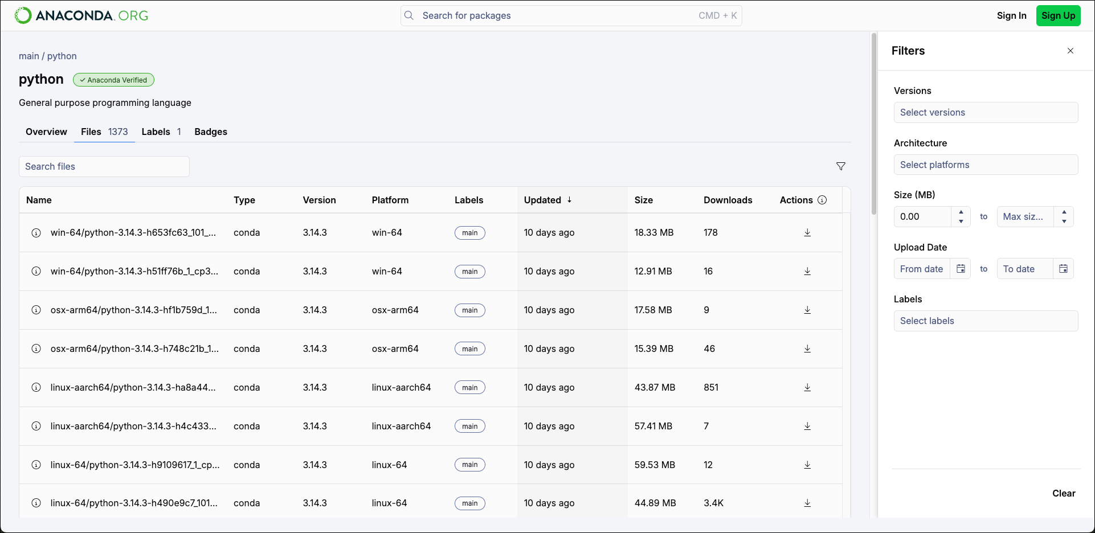Viewport: 1095px width, 533px height.
Task: Open the To date calendar icon
Action: pyautogui.click(x=1063, y=269)
